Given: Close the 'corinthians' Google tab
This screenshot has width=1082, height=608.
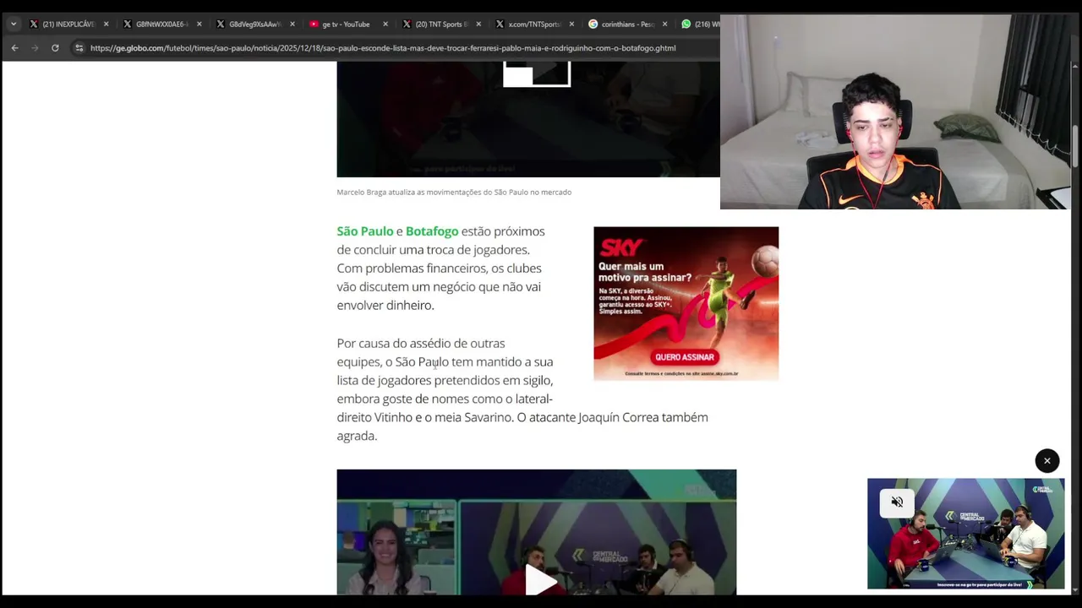Looking at the screenshot, I should pos(664,24).
